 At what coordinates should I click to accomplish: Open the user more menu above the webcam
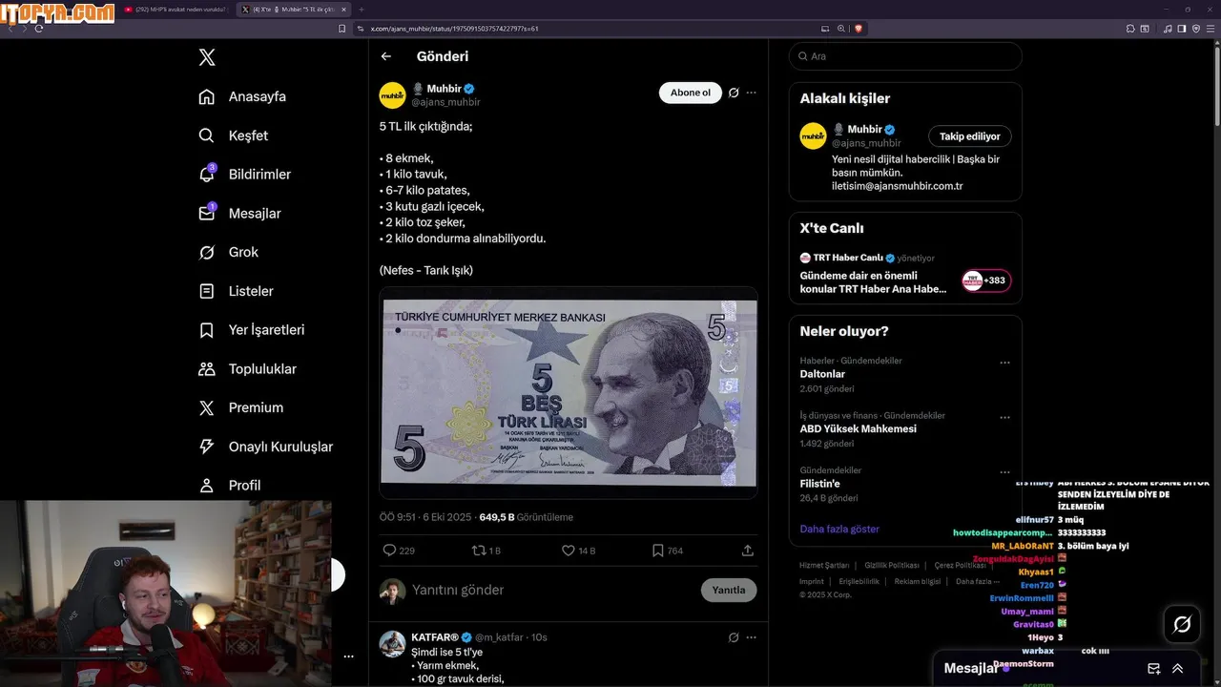348,656
